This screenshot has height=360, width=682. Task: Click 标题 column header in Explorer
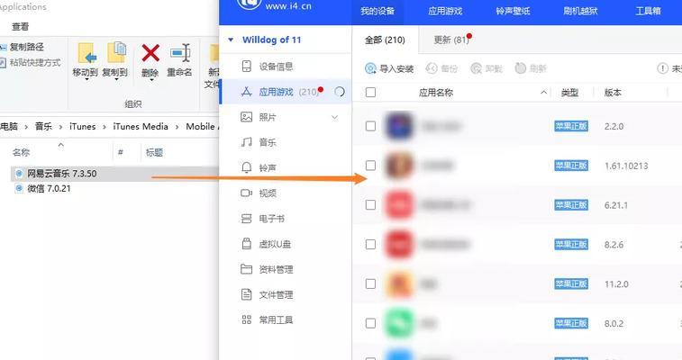click(x=154, y=152)
